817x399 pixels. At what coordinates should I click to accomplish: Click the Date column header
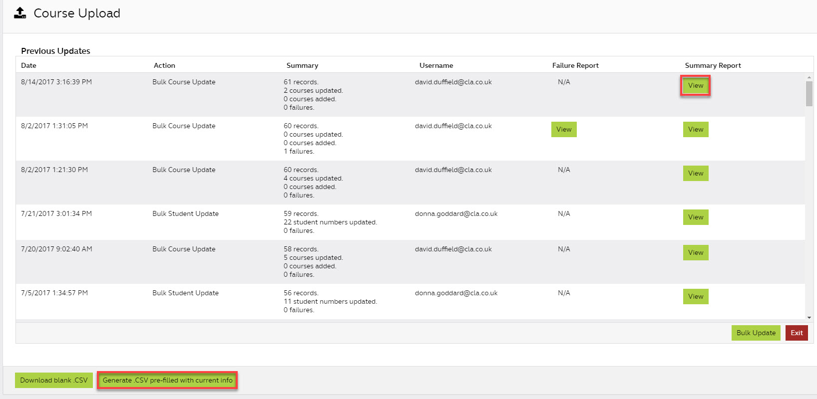[x=28, y=65]
